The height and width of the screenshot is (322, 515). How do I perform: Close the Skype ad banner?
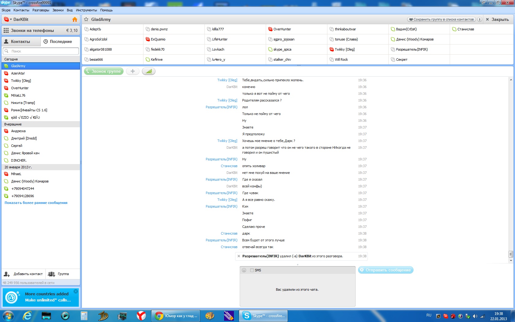(x=76, y=291)
